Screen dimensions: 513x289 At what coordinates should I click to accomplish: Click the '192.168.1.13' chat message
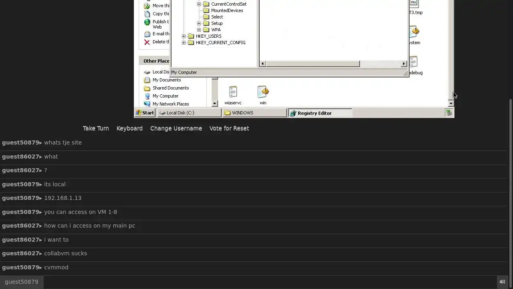coord(63,198)
